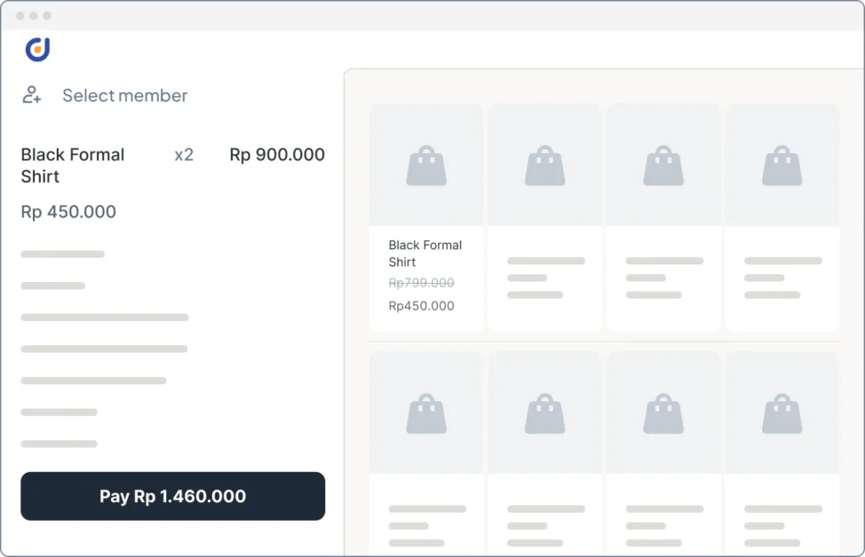Viewport: 865px width, 557px height.
Task: Adjust the x2 quantity of cart item
Action: coord(184,155)
